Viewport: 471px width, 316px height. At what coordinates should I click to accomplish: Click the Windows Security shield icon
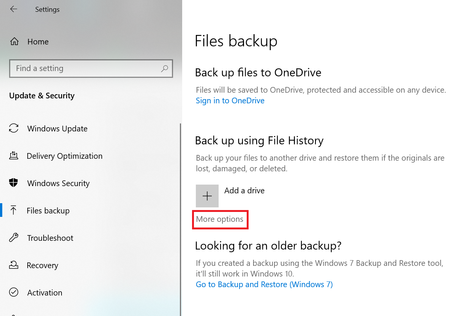point(14,183)
